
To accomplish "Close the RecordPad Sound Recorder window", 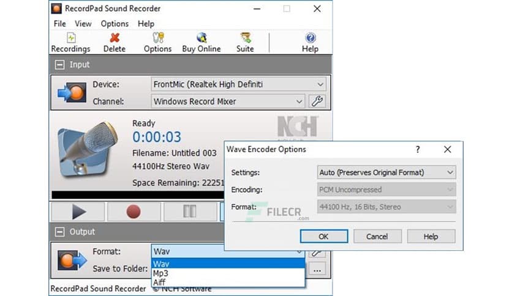I will coord(317,9).
